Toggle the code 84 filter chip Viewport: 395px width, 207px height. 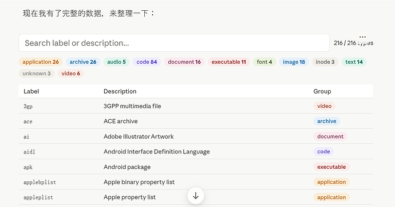tap(147, 62)
